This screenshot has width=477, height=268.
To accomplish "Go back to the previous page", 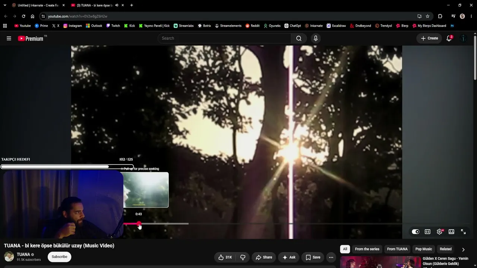I will coord(6,16).
